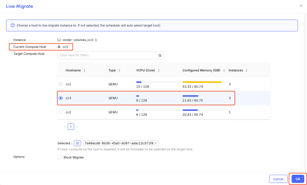
Task: Click the 6 / 128 VCPU value
Action: click(142, 114)
